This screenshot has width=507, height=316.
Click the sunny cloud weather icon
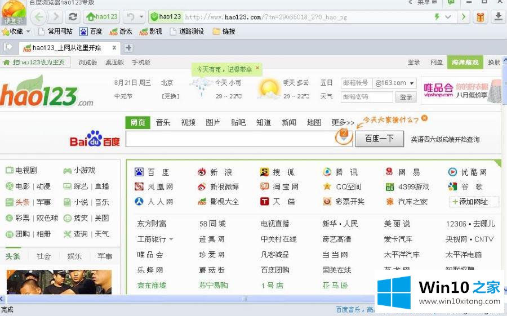point(269,89)
